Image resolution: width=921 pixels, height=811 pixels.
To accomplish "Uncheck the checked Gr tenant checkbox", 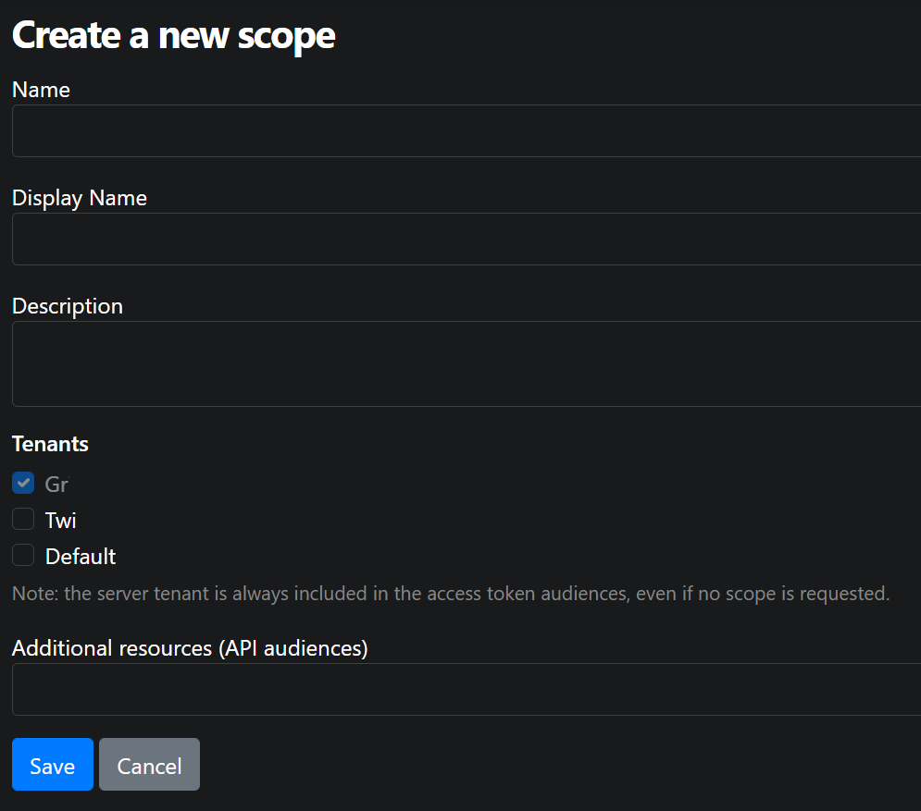I will tap(23, 484).
